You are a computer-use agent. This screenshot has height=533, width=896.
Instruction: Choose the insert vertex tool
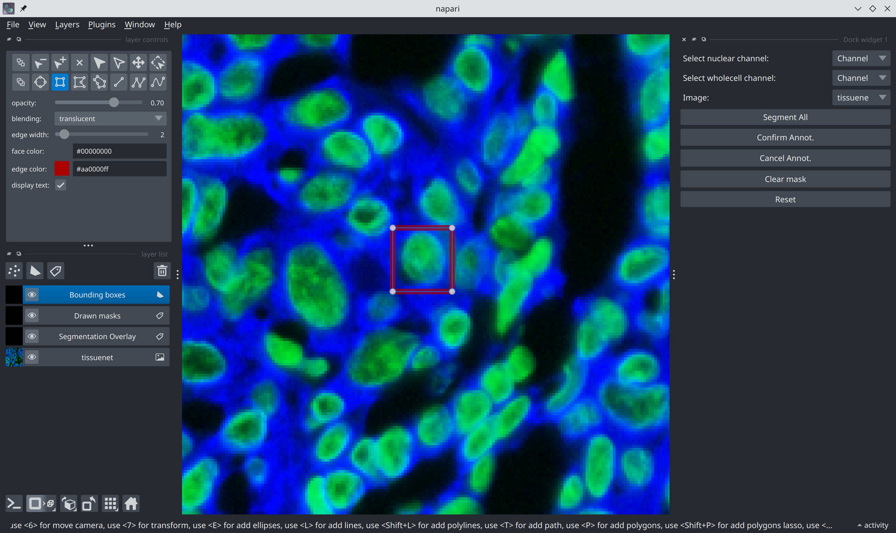pos(60,63)
